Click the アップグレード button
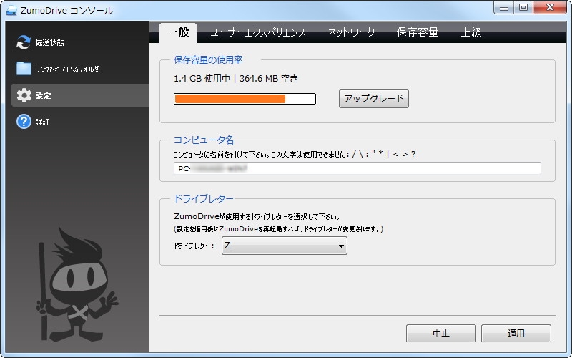This screenshot has width=572, height=358. [x=373, y=99]
